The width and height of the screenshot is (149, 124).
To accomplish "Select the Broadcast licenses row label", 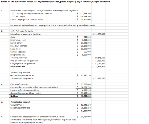I will [x=19, y=46].
